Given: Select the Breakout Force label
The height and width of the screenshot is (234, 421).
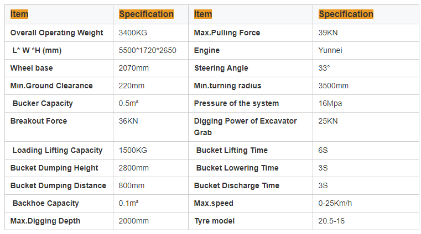Looking at the screenshot, I should pyautogui.click(x=39, y=121).
